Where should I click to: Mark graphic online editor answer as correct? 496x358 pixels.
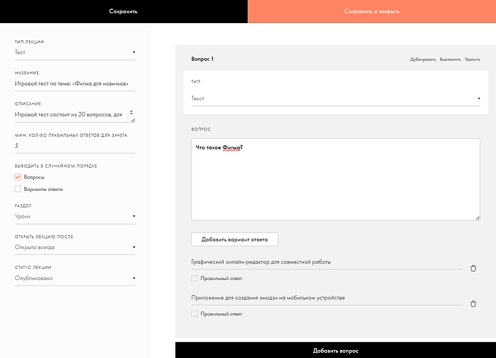194,278
